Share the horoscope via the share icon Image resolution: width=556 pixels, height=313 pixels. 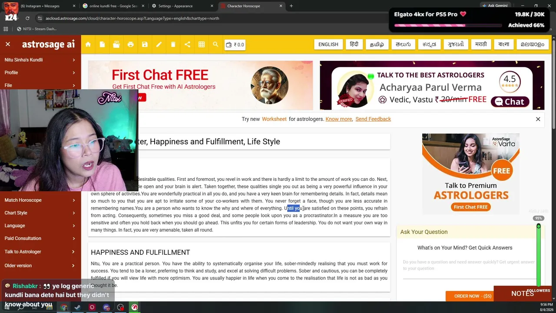tap(187, 44)
